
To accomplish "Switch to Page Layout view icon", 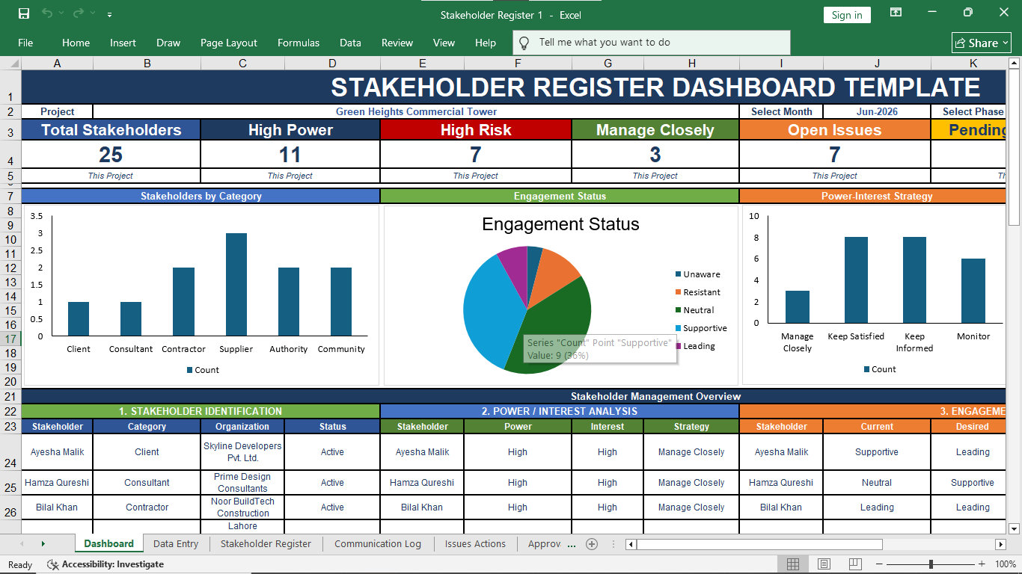I will pyautogui.click(x=824, y=564).
